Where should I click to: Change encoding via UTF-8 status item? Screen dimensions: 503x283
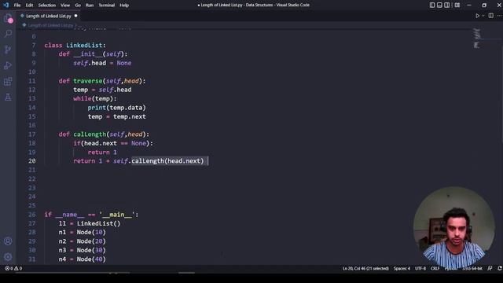420,268
